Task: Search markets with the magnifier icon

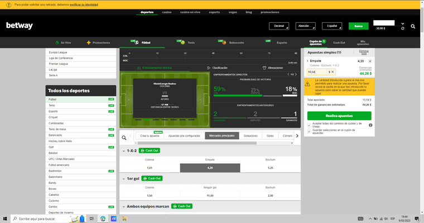Action: pyautogui.click(x=124, y=138)
